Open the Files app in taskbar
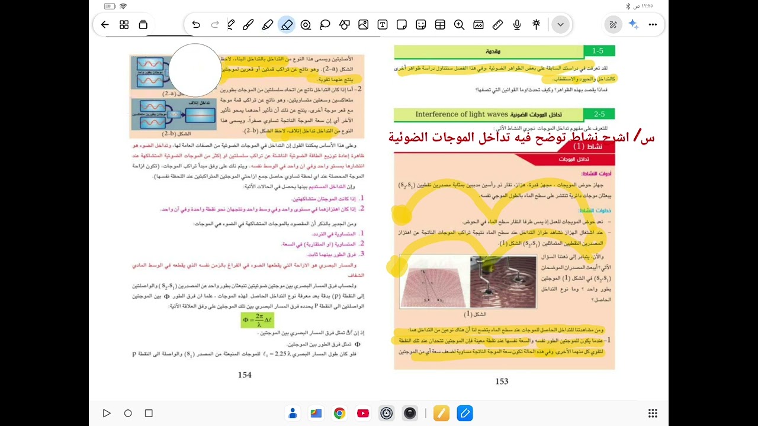 [316, 414]
